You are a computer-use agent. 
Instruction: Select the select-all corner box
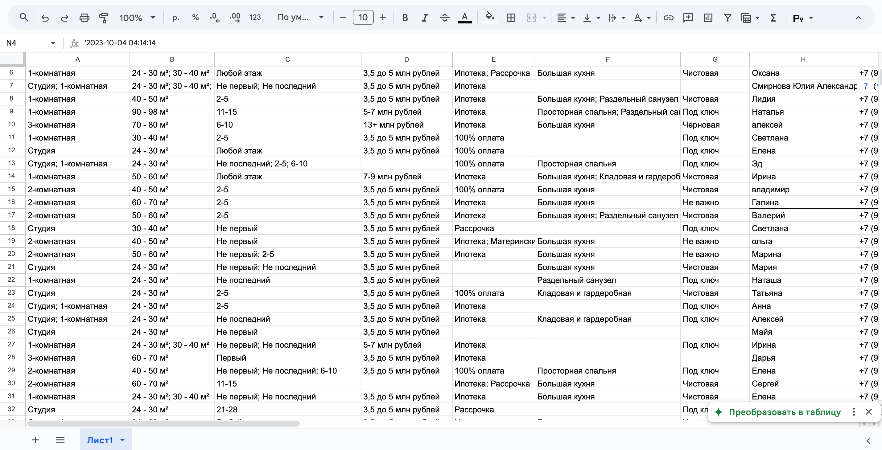point(12,59)
